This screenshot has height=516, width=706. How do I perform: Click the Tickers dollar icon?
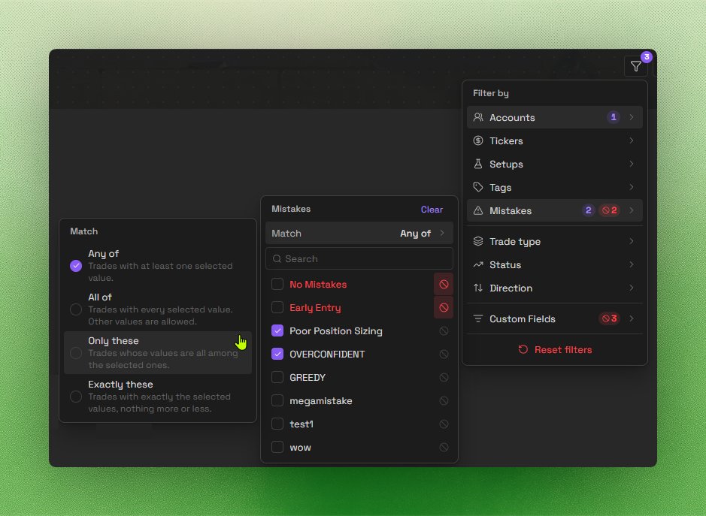pyautogui.click(x=478, y=140)
